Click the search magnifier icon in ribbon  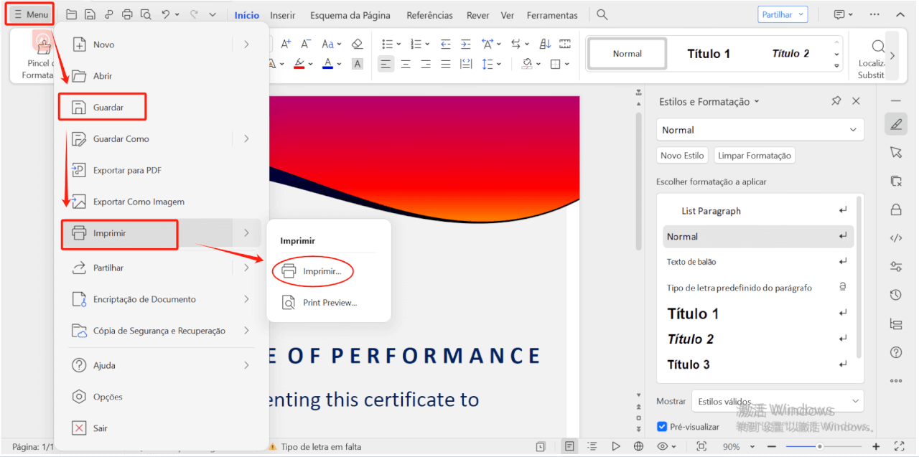(x=602, y=14)
